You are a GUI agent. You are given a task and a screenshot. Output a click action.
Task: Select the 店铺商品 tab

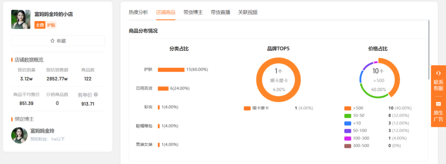(166, 12)
